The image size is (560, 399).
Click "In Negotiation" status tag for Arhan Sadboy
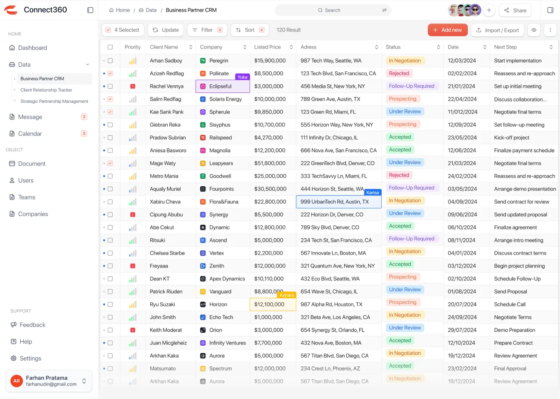pyautogui.click(x=405, y=61)
